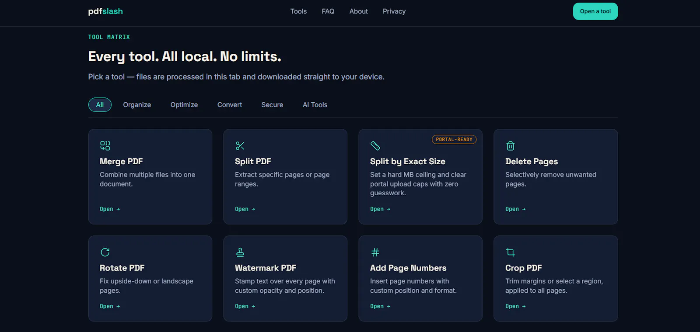Click Open link in Merge PDF card

110,209
